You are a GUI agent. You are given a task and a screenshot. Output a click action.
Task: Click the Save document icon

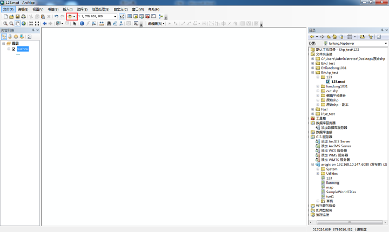coord(17,17)
